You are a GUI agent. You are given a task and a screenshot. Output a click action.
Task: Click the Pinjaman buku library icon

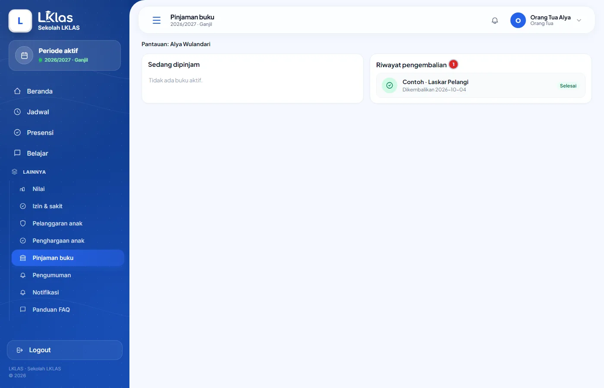[23, 258]
